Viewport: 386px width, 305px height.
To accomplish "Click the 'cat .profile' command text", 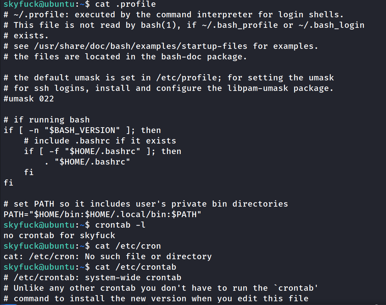I will pos(126,4).
